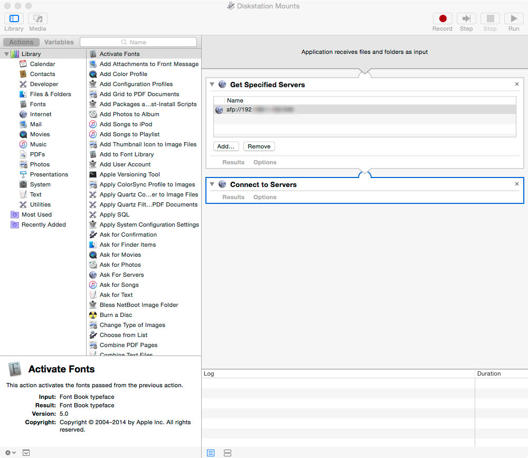Show Options for Get Specified Servers
The height and width of the screenshot is (458, 528).
(x=265, y=163)
